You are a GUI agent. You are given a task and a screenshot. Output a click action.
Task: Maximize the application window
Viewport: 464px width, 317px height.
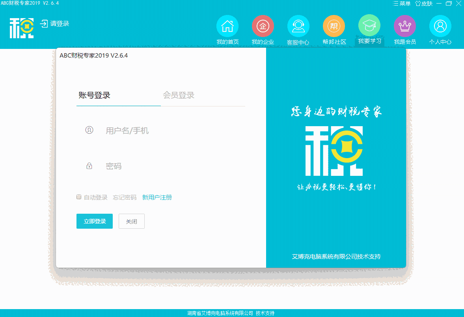(x=449, y=4)
